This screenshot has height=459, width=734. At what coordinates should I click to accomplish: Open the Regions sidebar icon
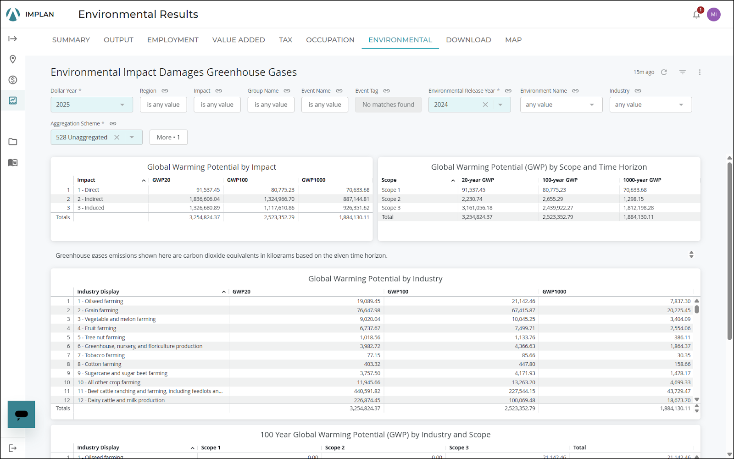[12, 59]
